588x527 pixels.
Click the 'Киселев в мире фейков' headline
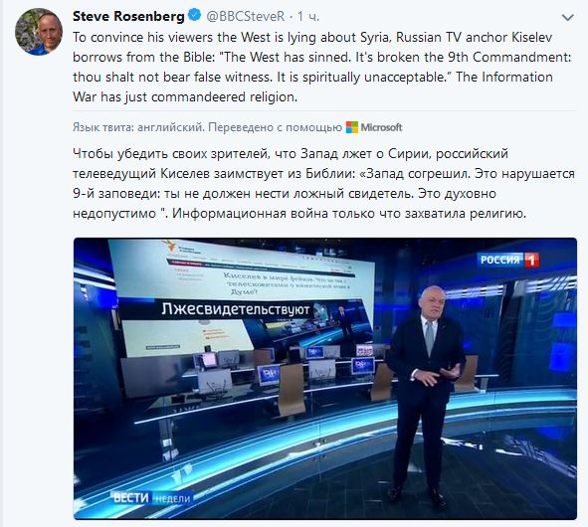tap(288, 284)
